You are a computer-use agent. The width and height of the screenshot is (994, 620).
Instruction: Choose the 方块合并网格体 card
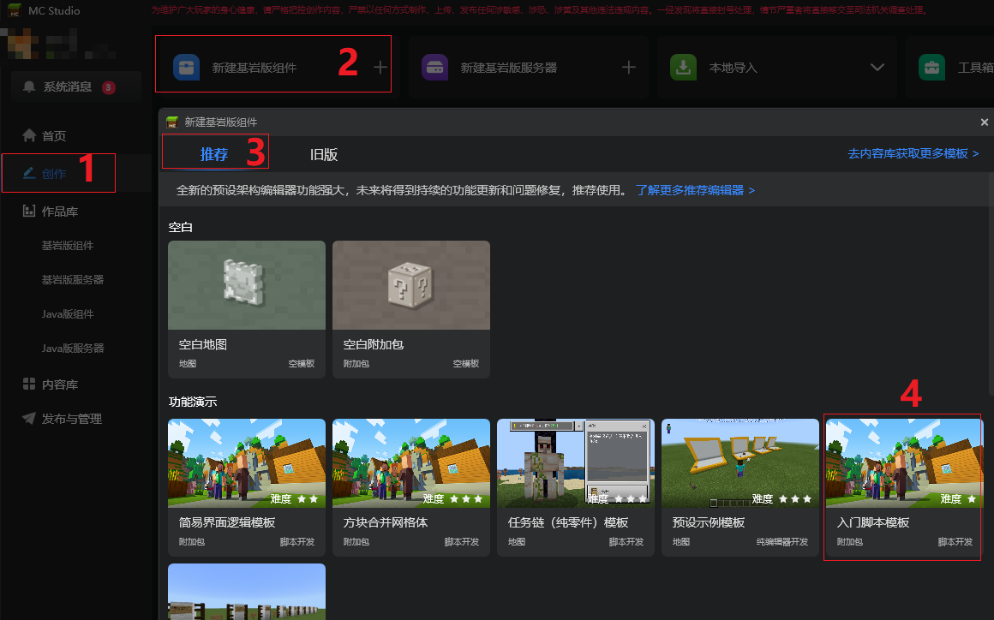click(410, 487)
